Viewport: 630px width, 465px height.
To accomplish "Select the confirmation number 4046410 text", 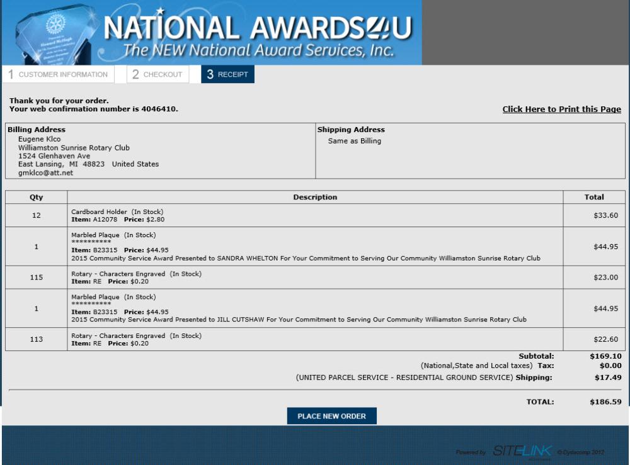I will pyautogui.click(x=159, y=109).
